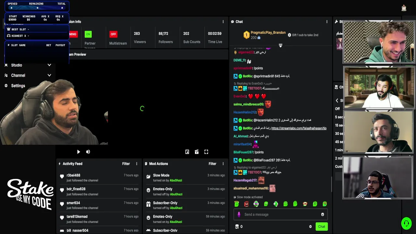Click the green support headset icon

coord(406,223)
